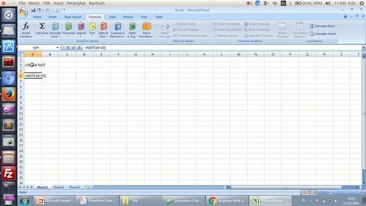Viewport: 366px width, 206px height.
Task: Switch to the Data ribbon tab
Action: [112, 17]
